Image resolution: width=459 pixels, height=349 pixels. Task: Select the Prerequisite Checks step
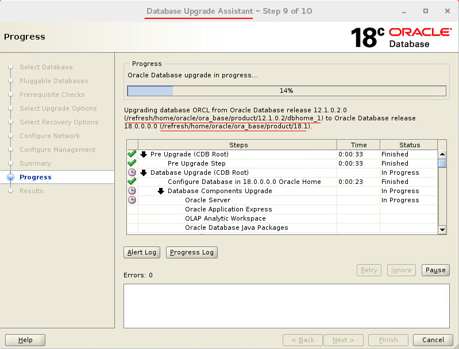tap(52, 95)
